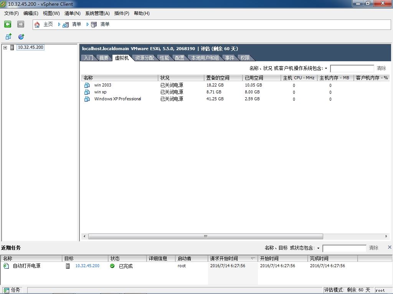
Task: Click the auto power-on task icon
Action: click(6, 266)
